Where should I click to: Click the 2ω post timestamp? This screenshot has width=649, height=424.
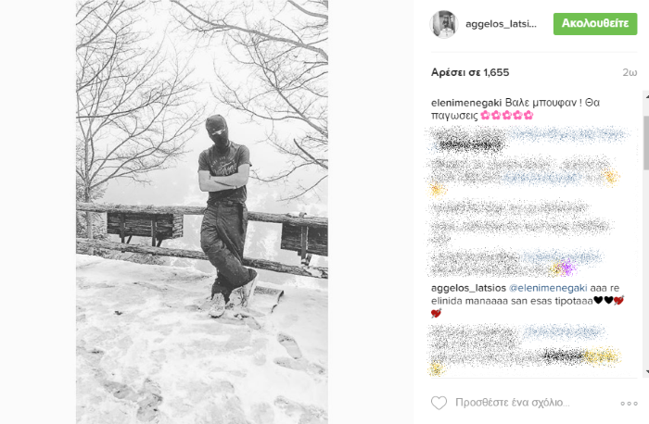[630, 72]
